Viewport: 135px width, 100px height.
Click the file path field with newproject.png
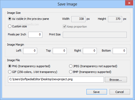point(56,79)
